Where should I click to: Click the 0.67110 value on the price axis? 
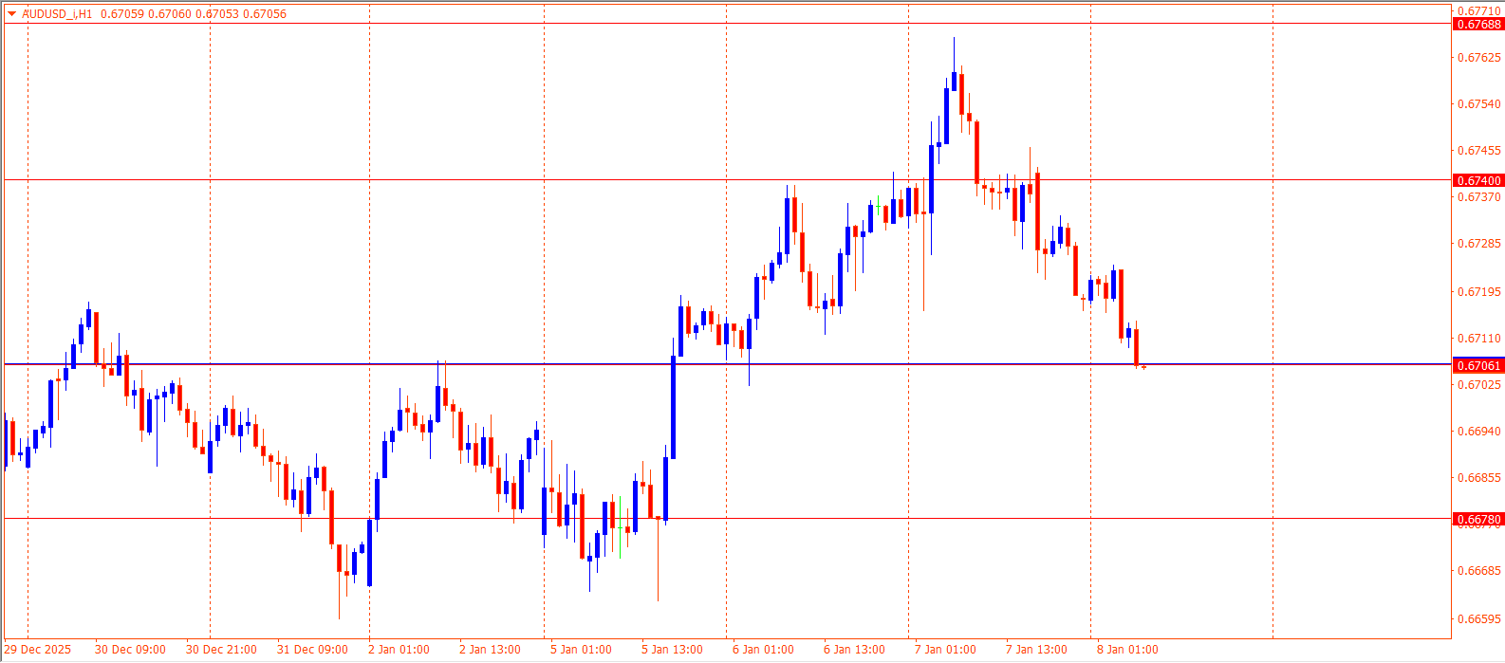click(x=1479, y=339)
